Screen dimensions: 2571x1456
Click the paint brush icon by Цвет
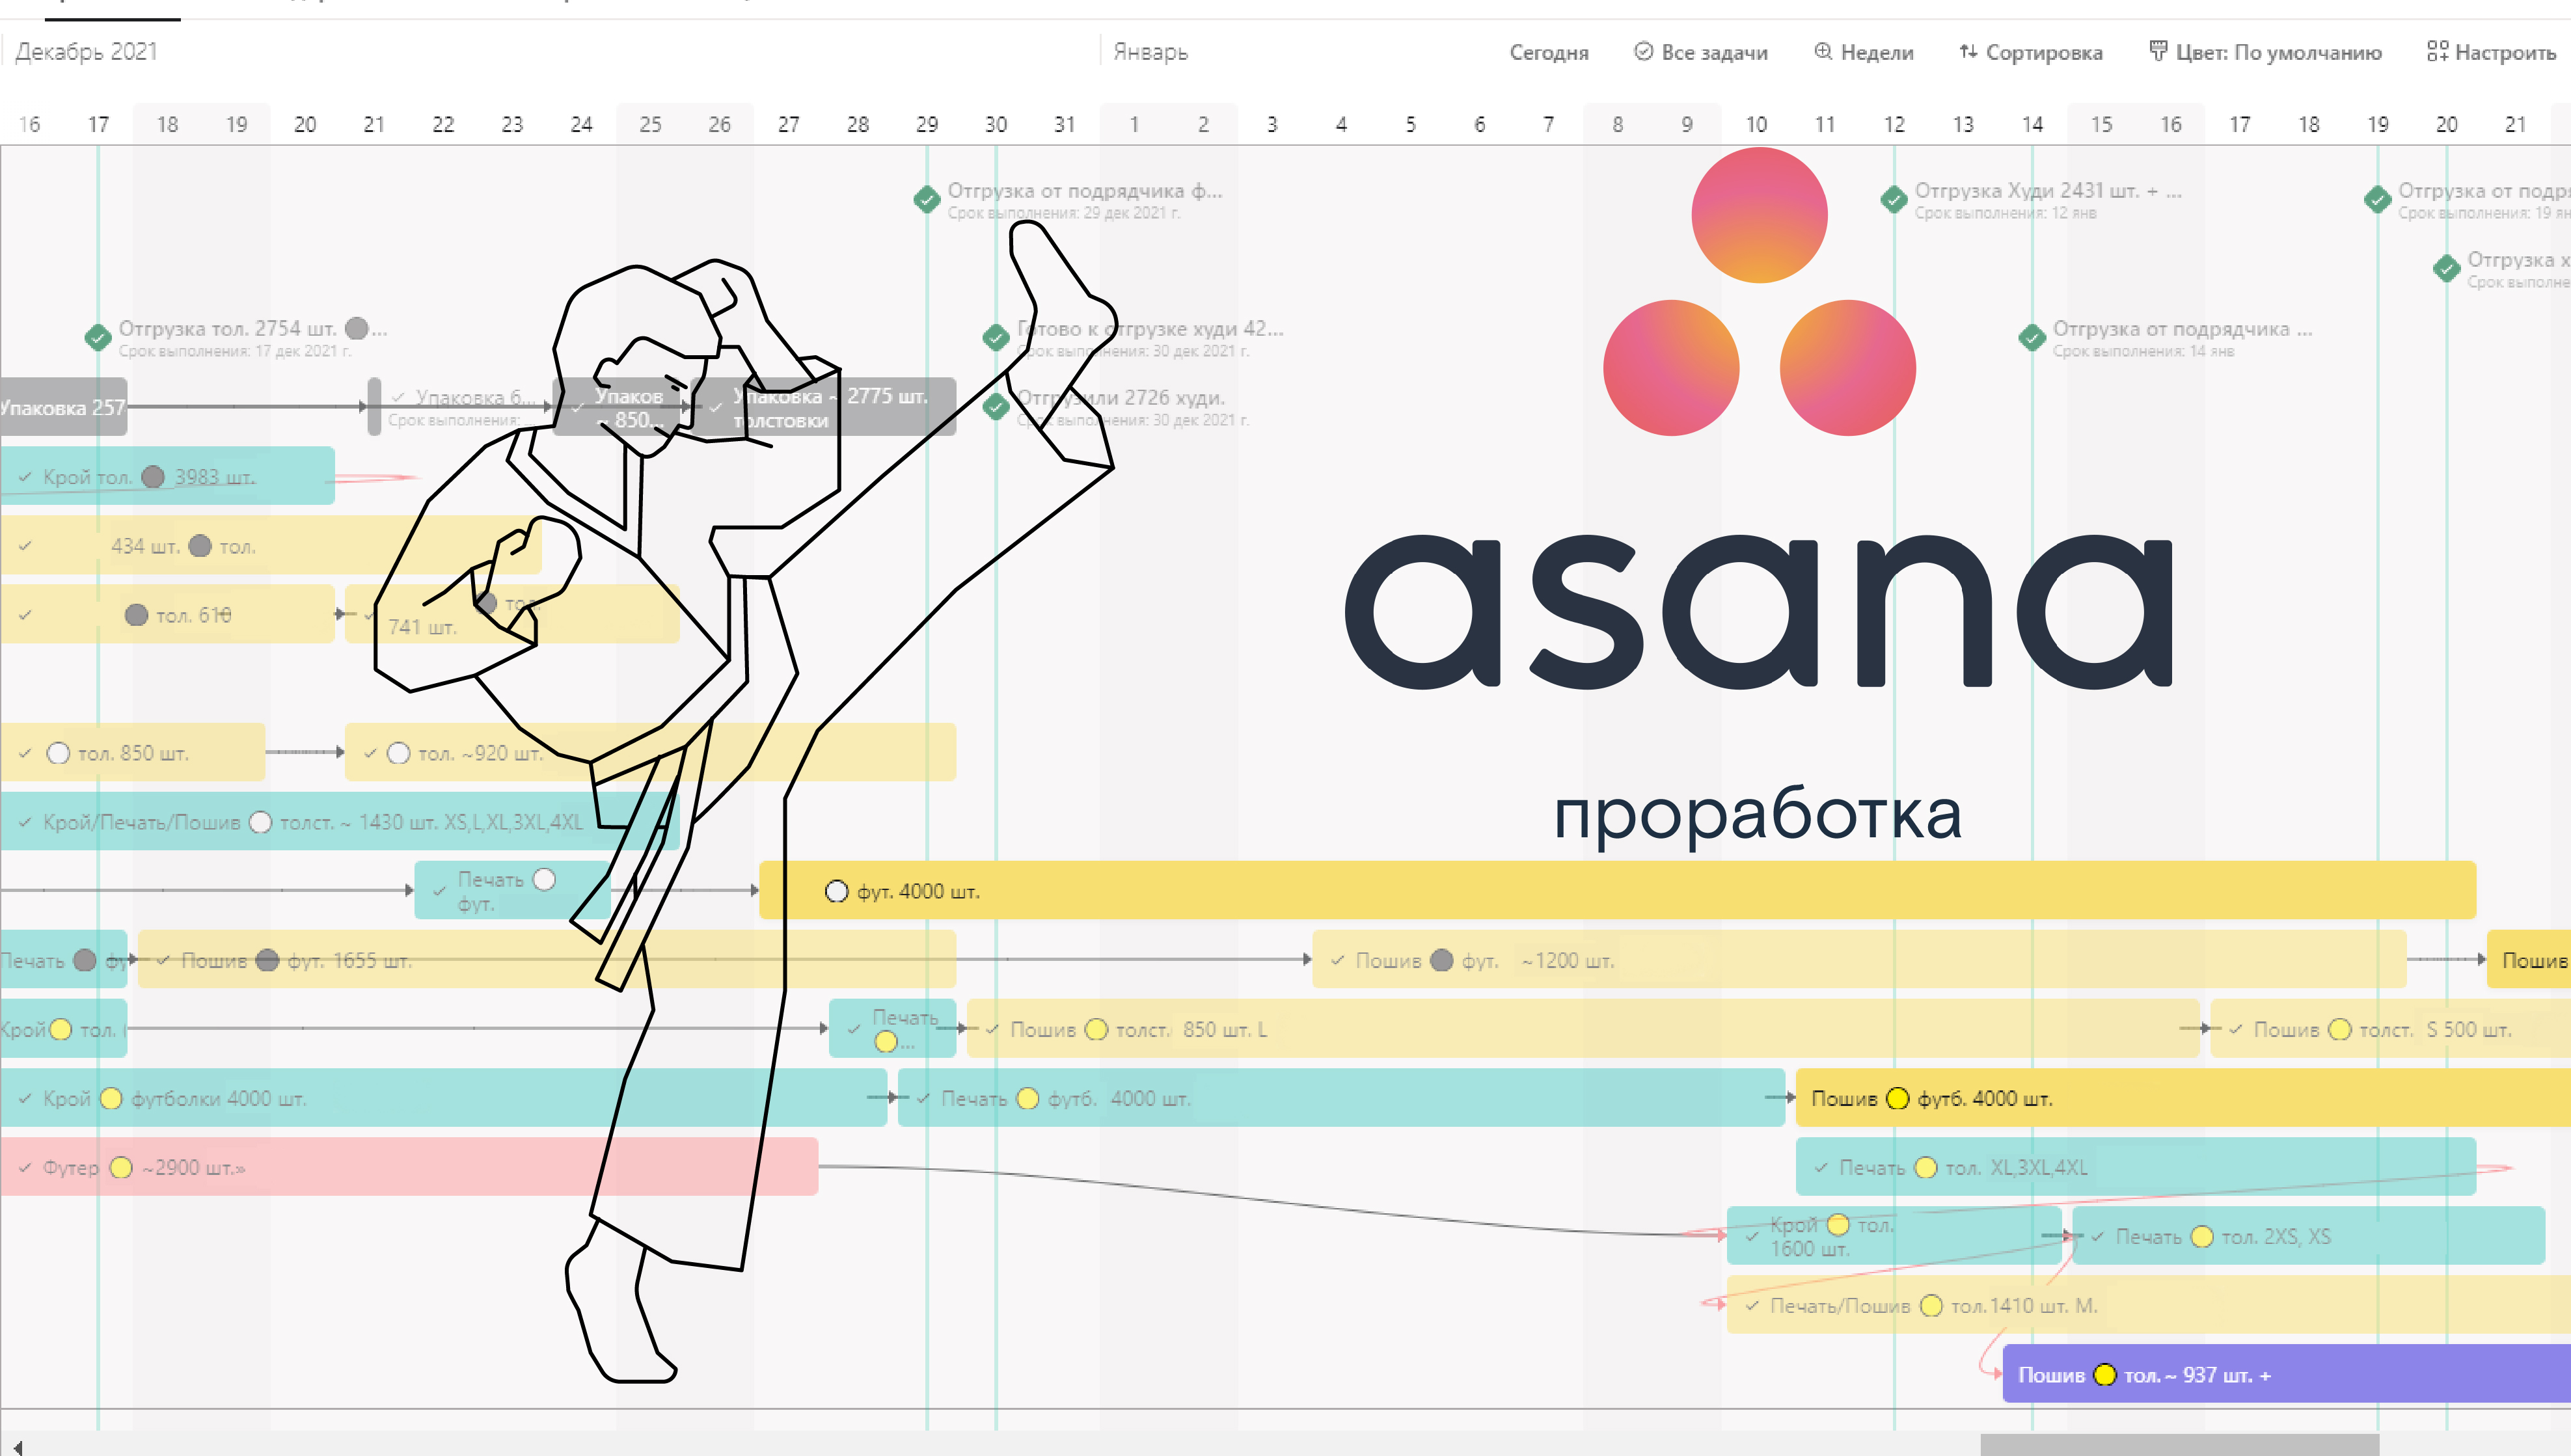[x=2158, y=51]
